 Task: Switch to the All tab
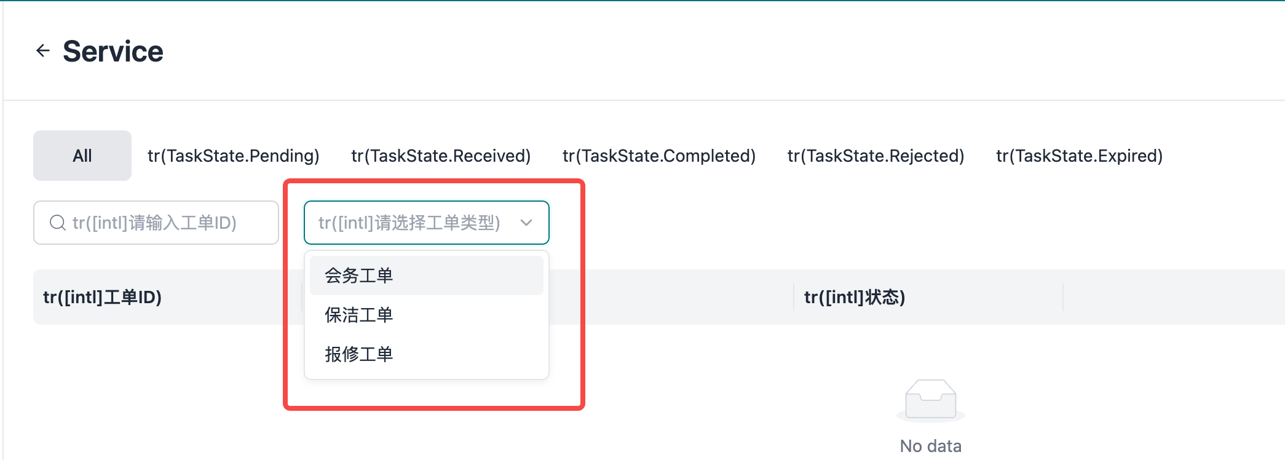tap(82, 156)
